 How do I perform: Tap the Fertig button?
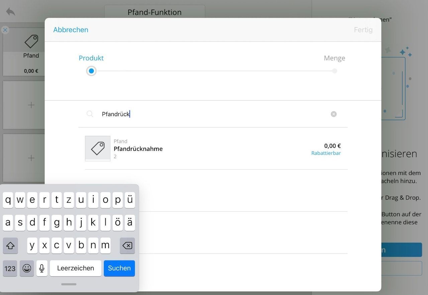(363, 30)
